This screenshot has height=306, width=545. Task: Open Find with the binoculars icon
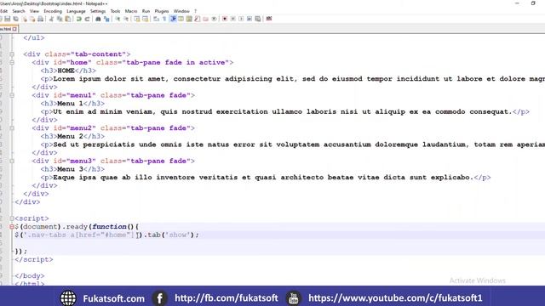coord(98,19)
